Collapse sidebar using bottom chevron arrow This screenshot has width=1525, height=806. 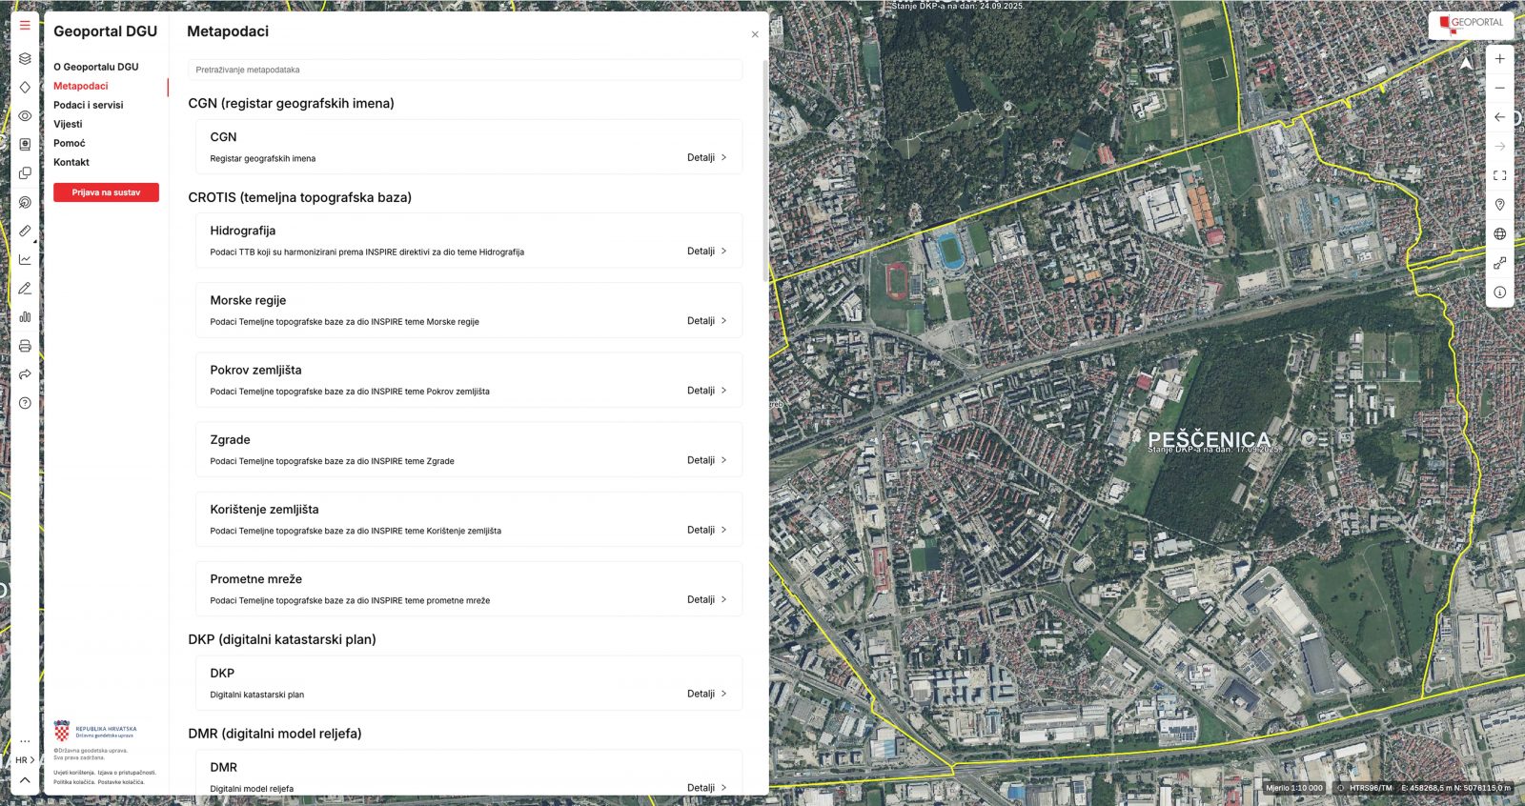[x=25, y=780]
